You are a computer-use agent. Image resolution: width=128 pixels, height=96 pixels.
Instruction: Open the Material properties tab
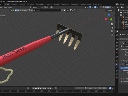tap(117, 77)
